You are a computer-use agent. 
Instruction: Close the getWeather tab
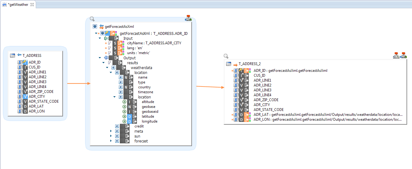pos(32,4)
